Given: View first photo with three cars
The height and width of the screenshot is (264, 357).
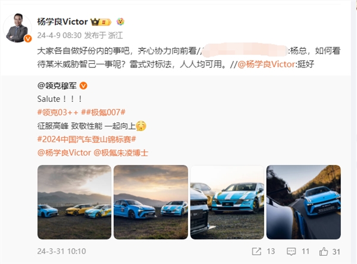Looking at the screenshot, I should point(74,202).
